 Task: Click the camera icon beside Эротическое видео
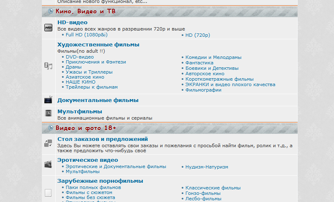coord(48,164)
